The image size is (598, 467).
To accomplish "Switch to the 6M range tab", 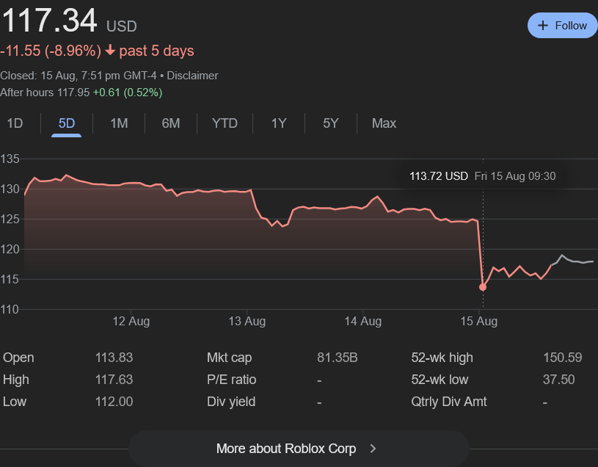I will point(171,123).
